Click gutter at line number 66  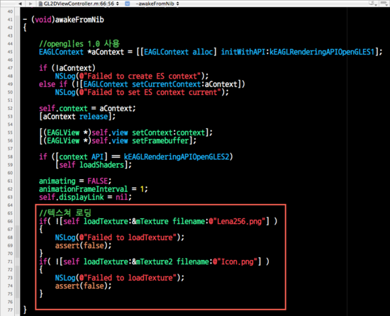pyautogui.click(x=10, y=221)
